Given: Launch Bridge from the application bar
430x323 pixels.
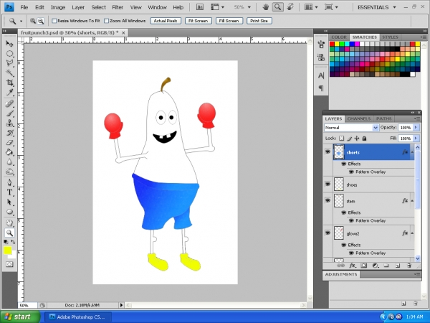Looking at the screenshot, I should [x=200, y=7].
